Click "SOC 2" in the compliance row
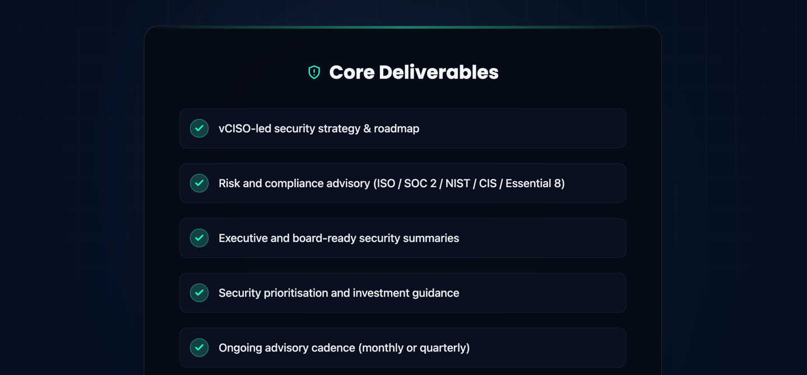 point(420,183)
